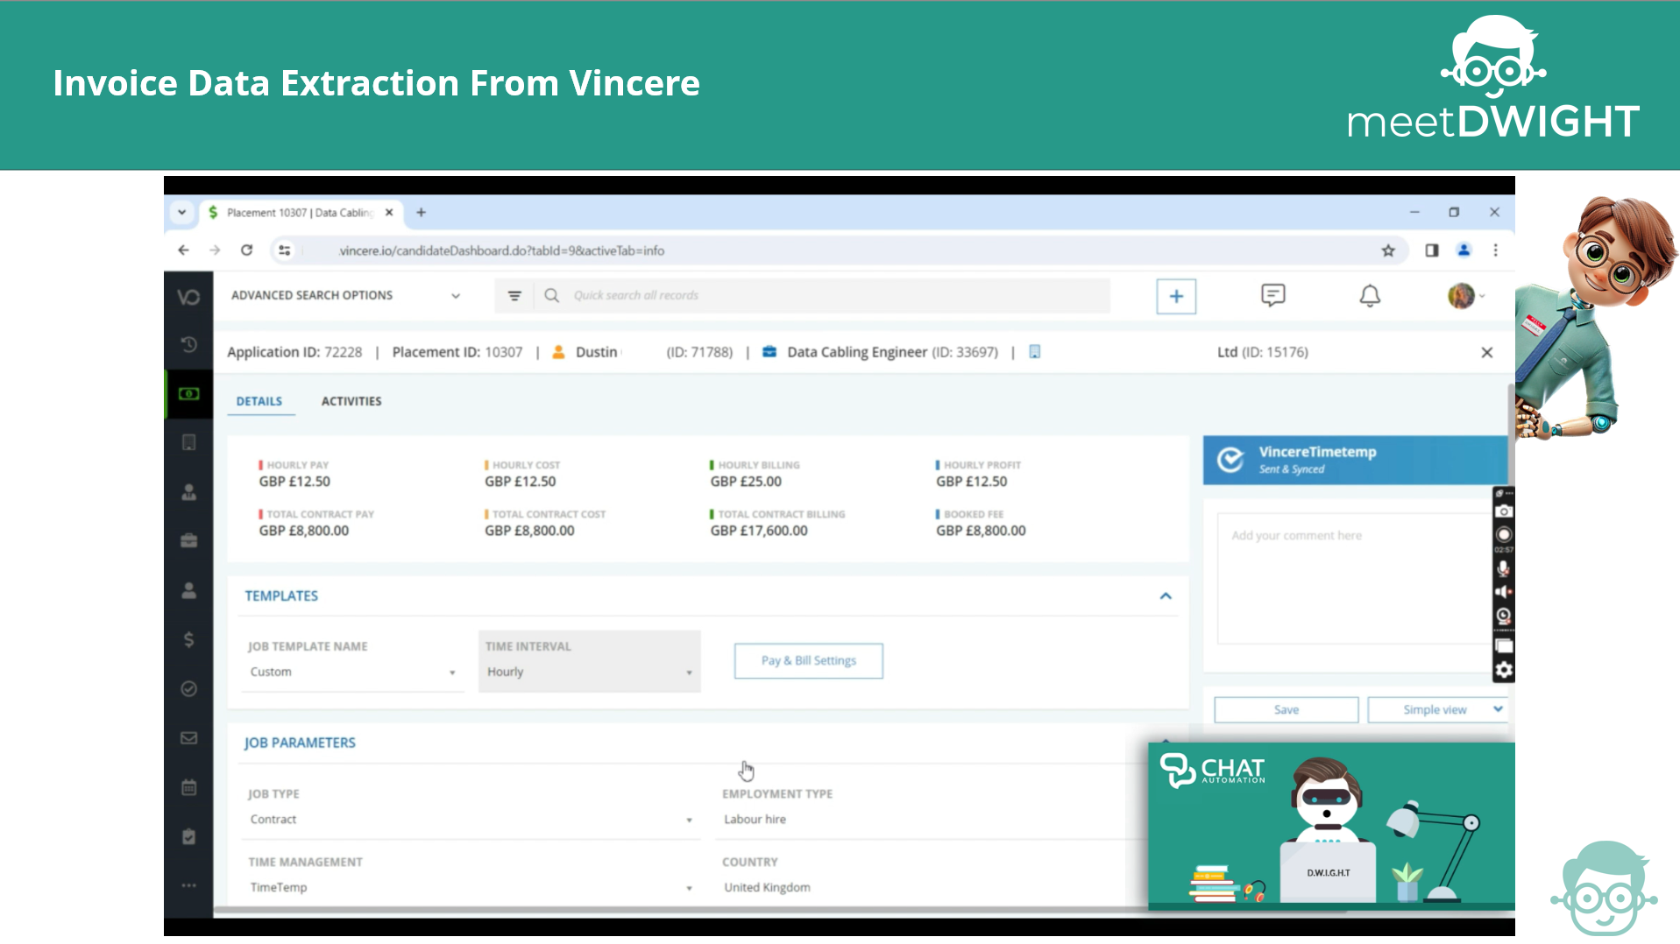Open the Time Interval Hourly dropdown
Viewport: 1680px width, 944px height.
[x=589, y=672]
